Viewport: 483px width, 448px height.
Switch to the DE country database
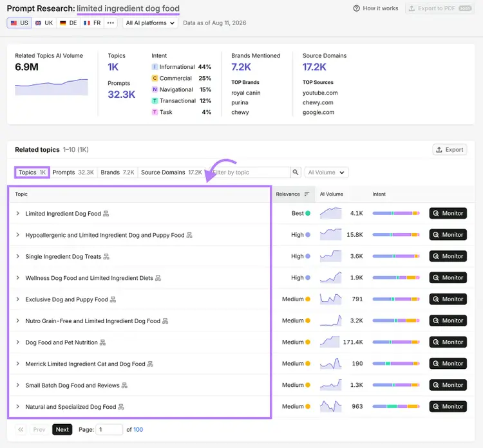tap(68, 23)
